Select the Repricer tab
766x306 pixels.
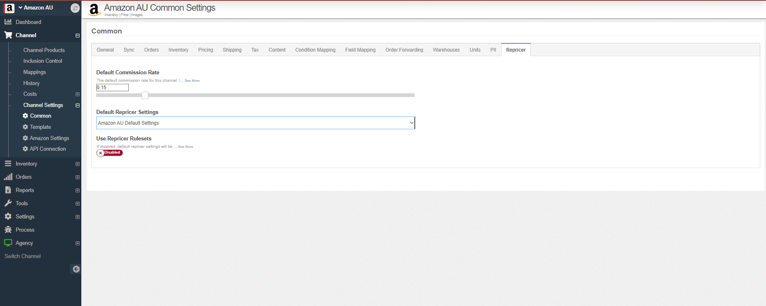(516, 50)
